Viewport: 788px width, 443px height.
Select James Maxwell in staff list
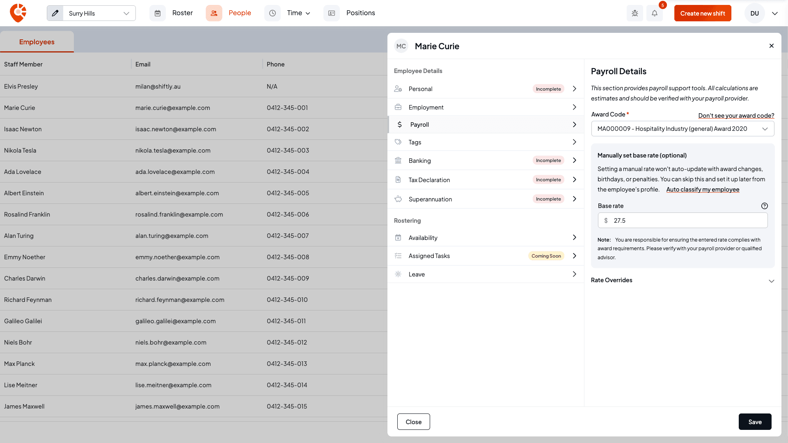(24, 406)
